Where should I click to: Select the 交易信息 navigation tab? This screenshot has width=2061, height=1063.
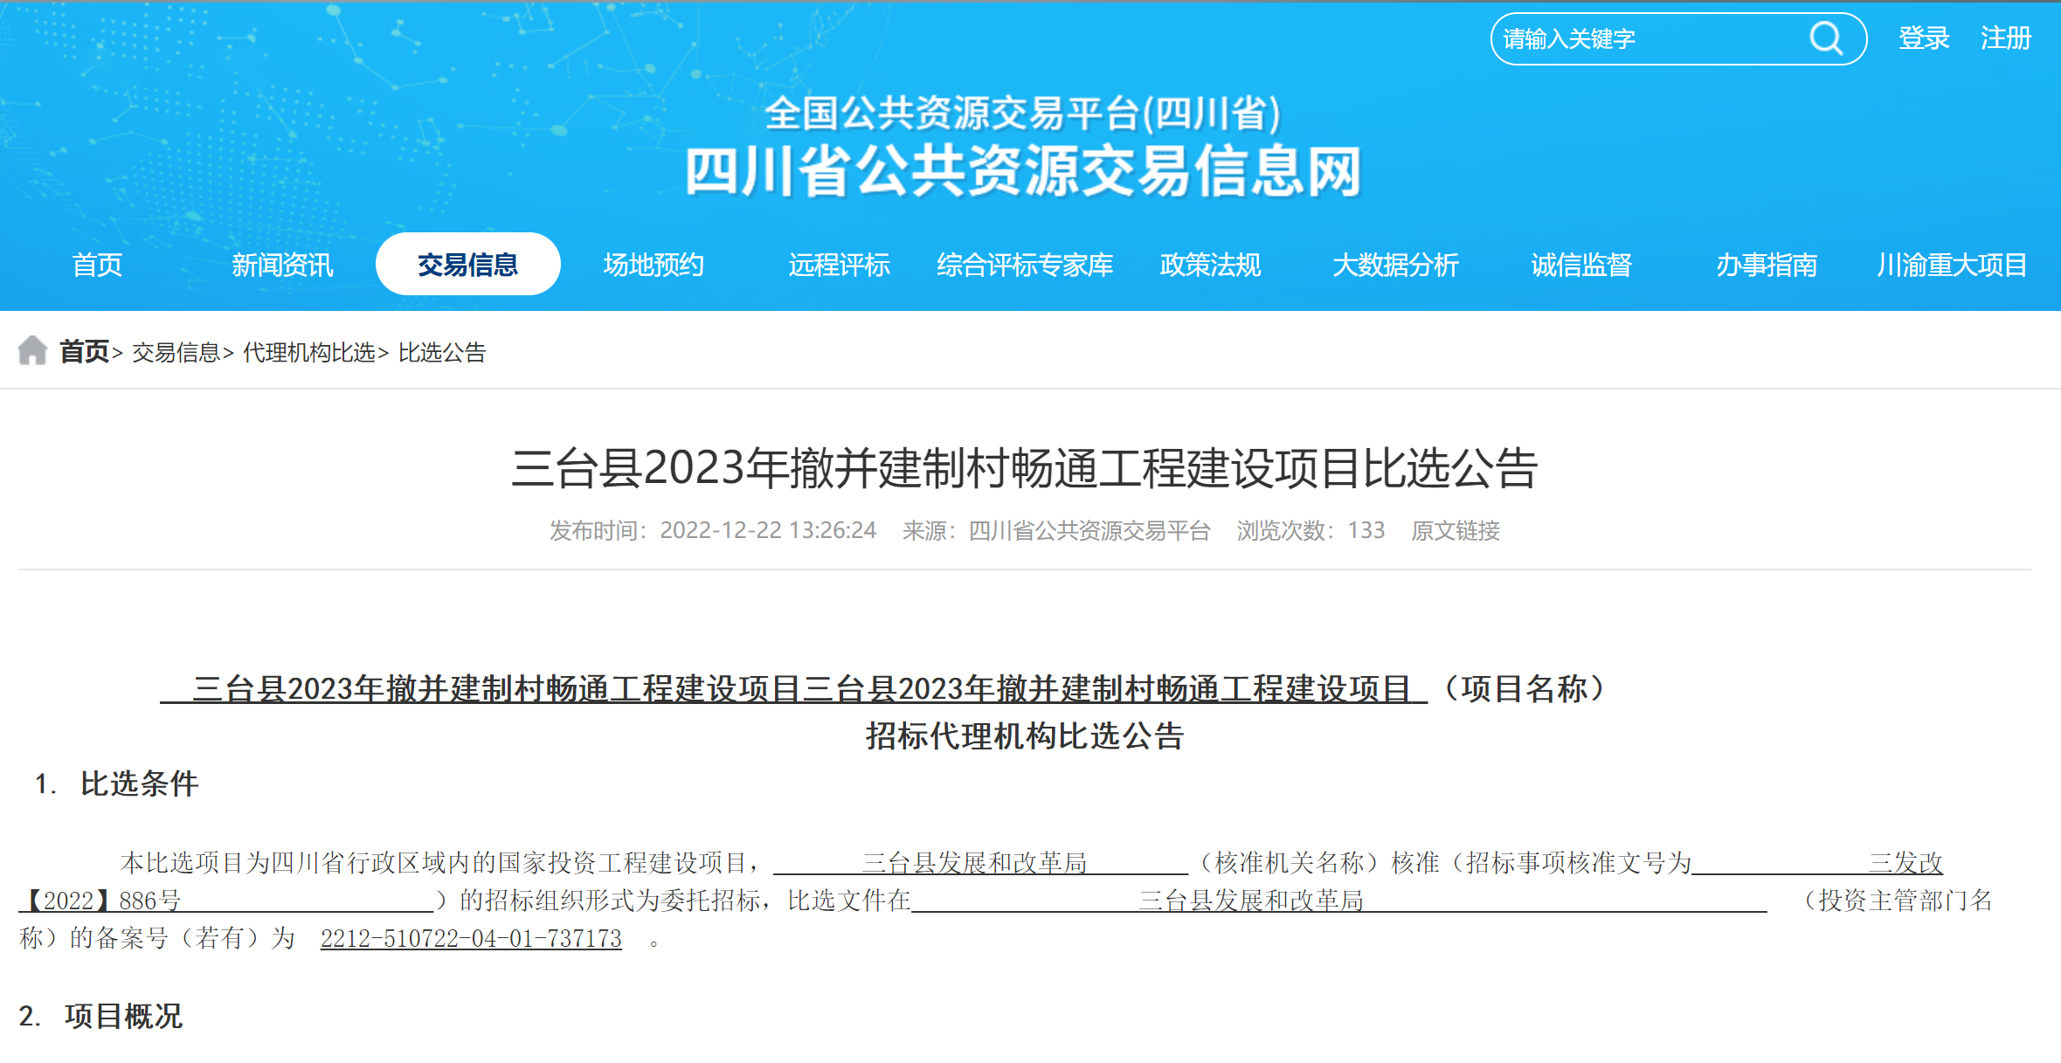(468, 264)
